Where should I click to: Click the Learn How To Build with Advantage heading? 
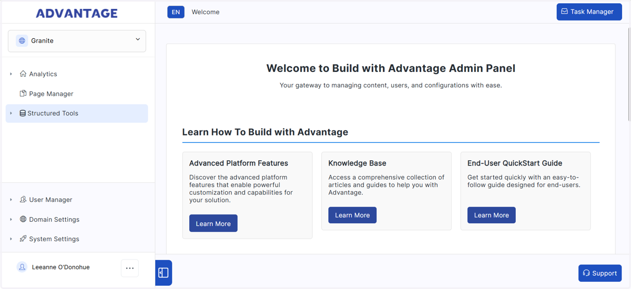pos(265,132)
